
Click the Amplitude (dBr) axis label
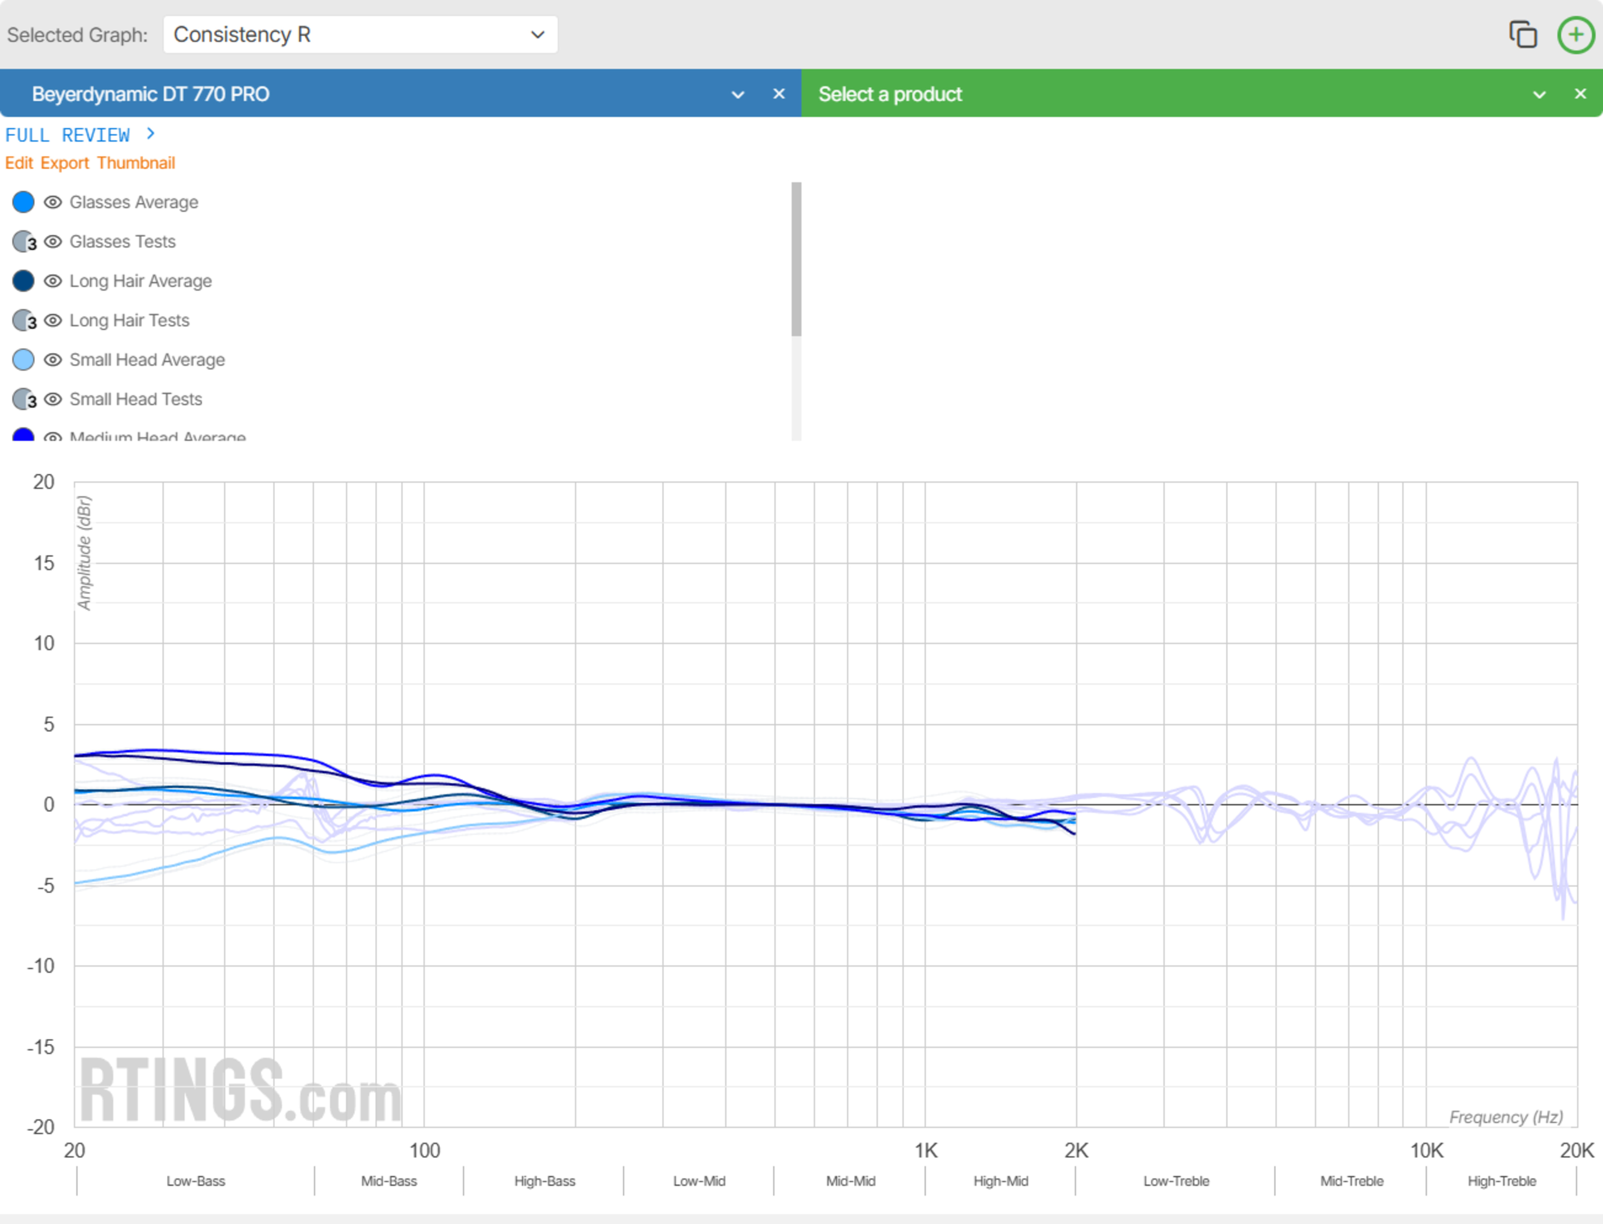(x=84, y=553)
